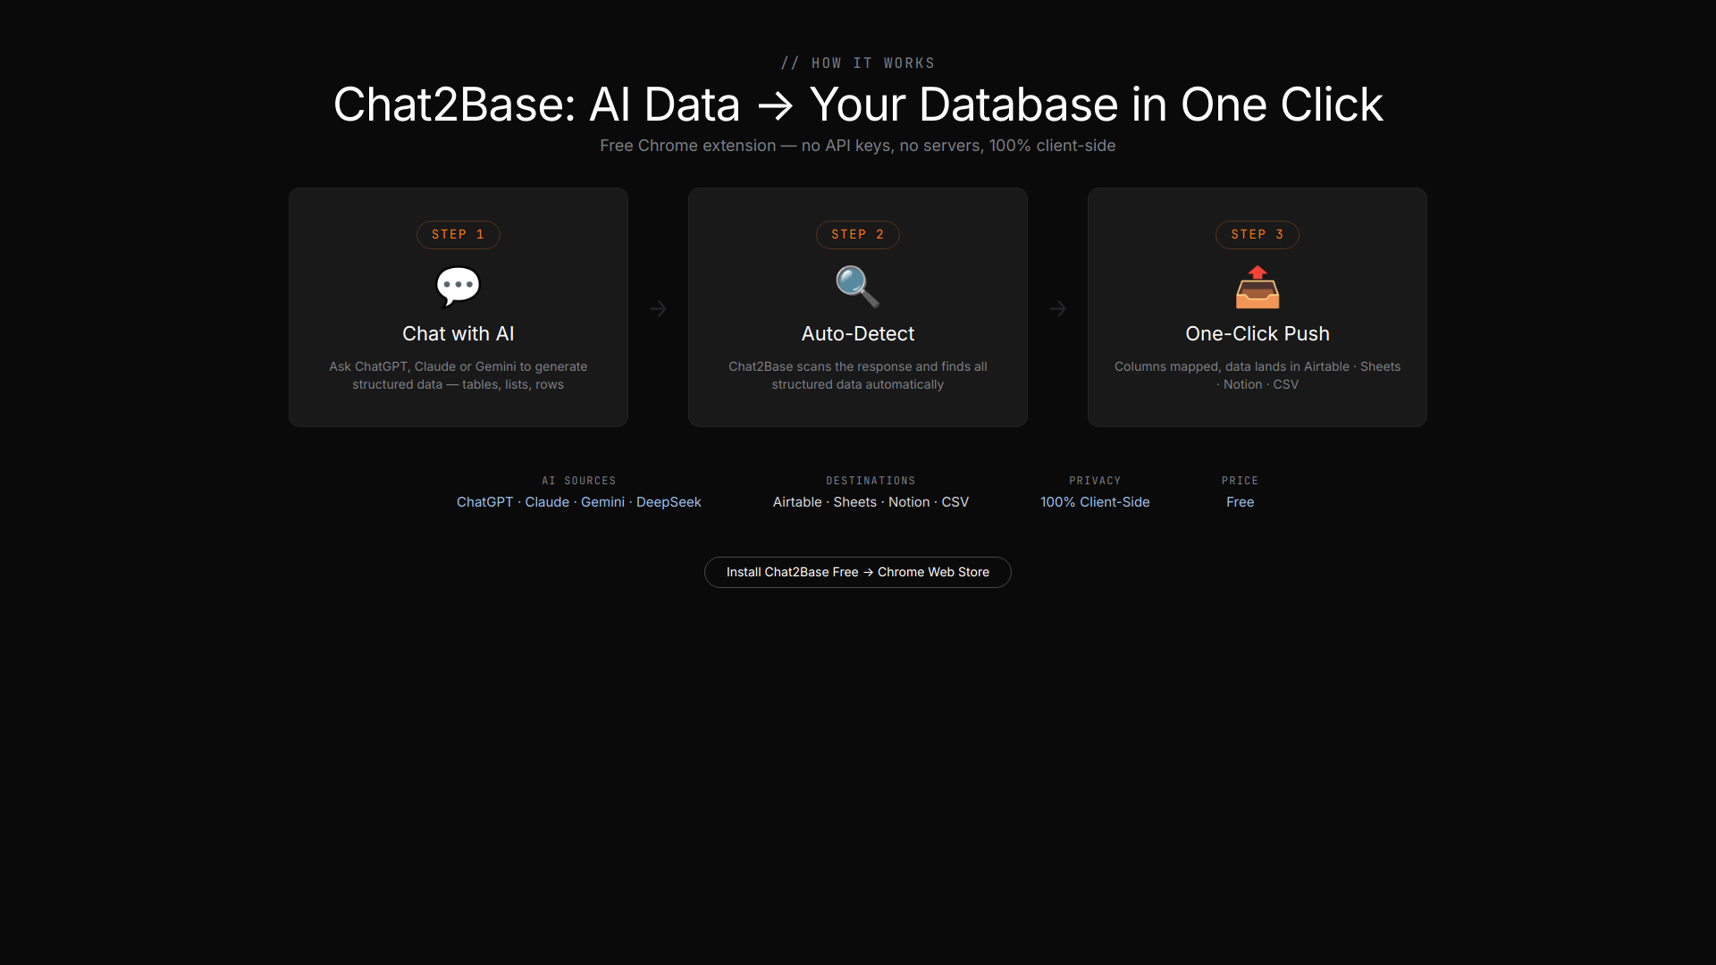The width and height of the screenshot is (1716, 965).
Task: Click the Columns mapped, data lands description
Action: (1257, 375)
